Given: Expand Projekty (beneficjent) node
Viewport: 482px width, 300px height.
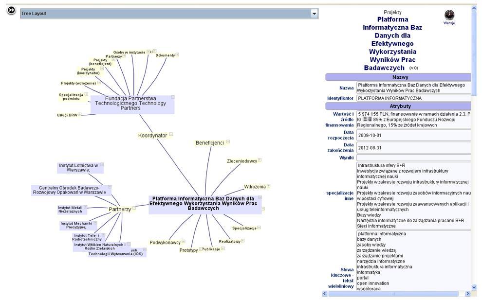Looking at the screenshot, I should click(x=113, y=59).
